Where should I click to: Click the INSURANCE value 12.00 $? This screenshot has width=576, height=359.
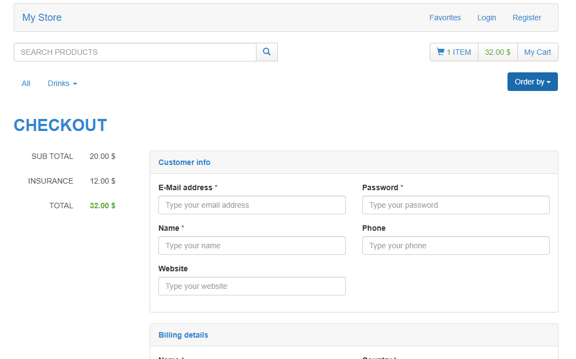coord(102,181)
